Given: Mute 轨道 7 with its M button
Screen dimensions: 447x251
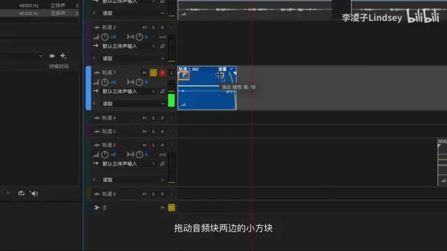Looking at the screenshot, I should [144, 72].
